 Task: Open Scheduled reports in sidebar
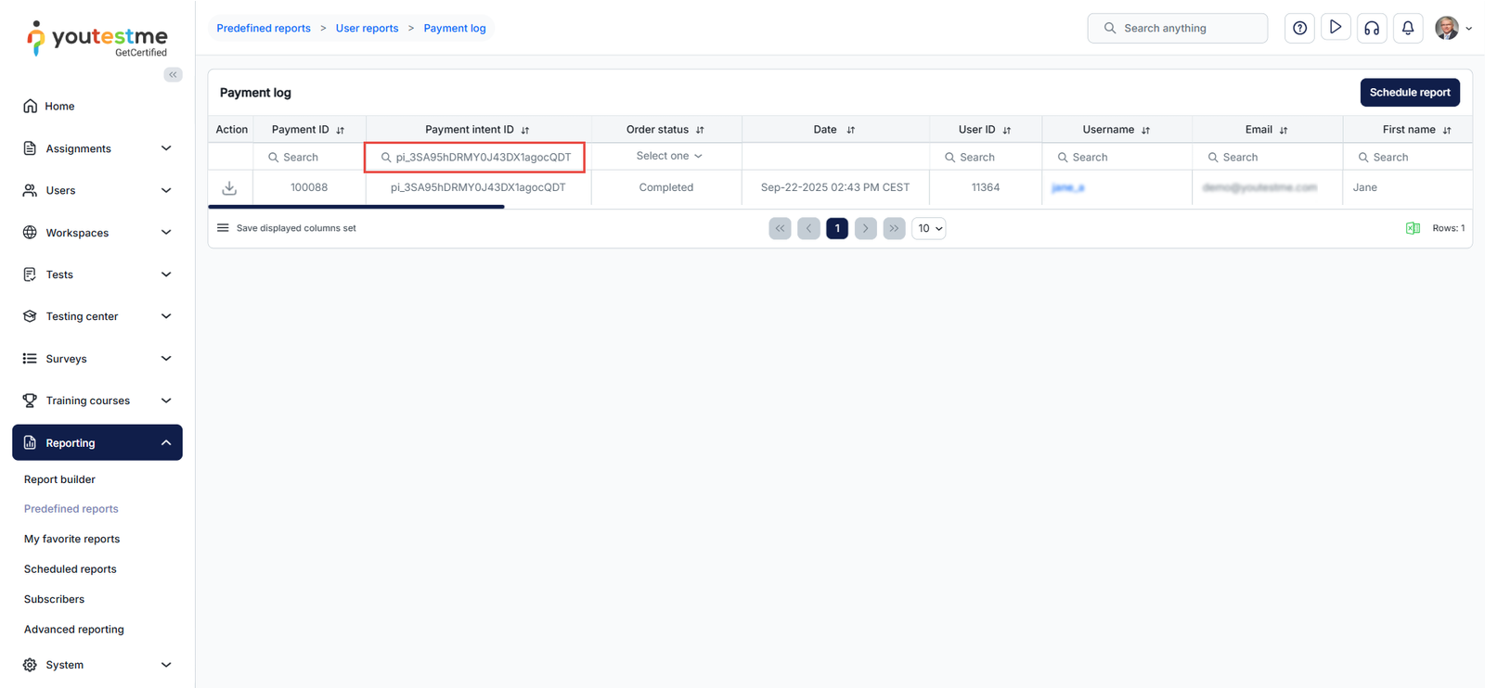coord(71,569)
